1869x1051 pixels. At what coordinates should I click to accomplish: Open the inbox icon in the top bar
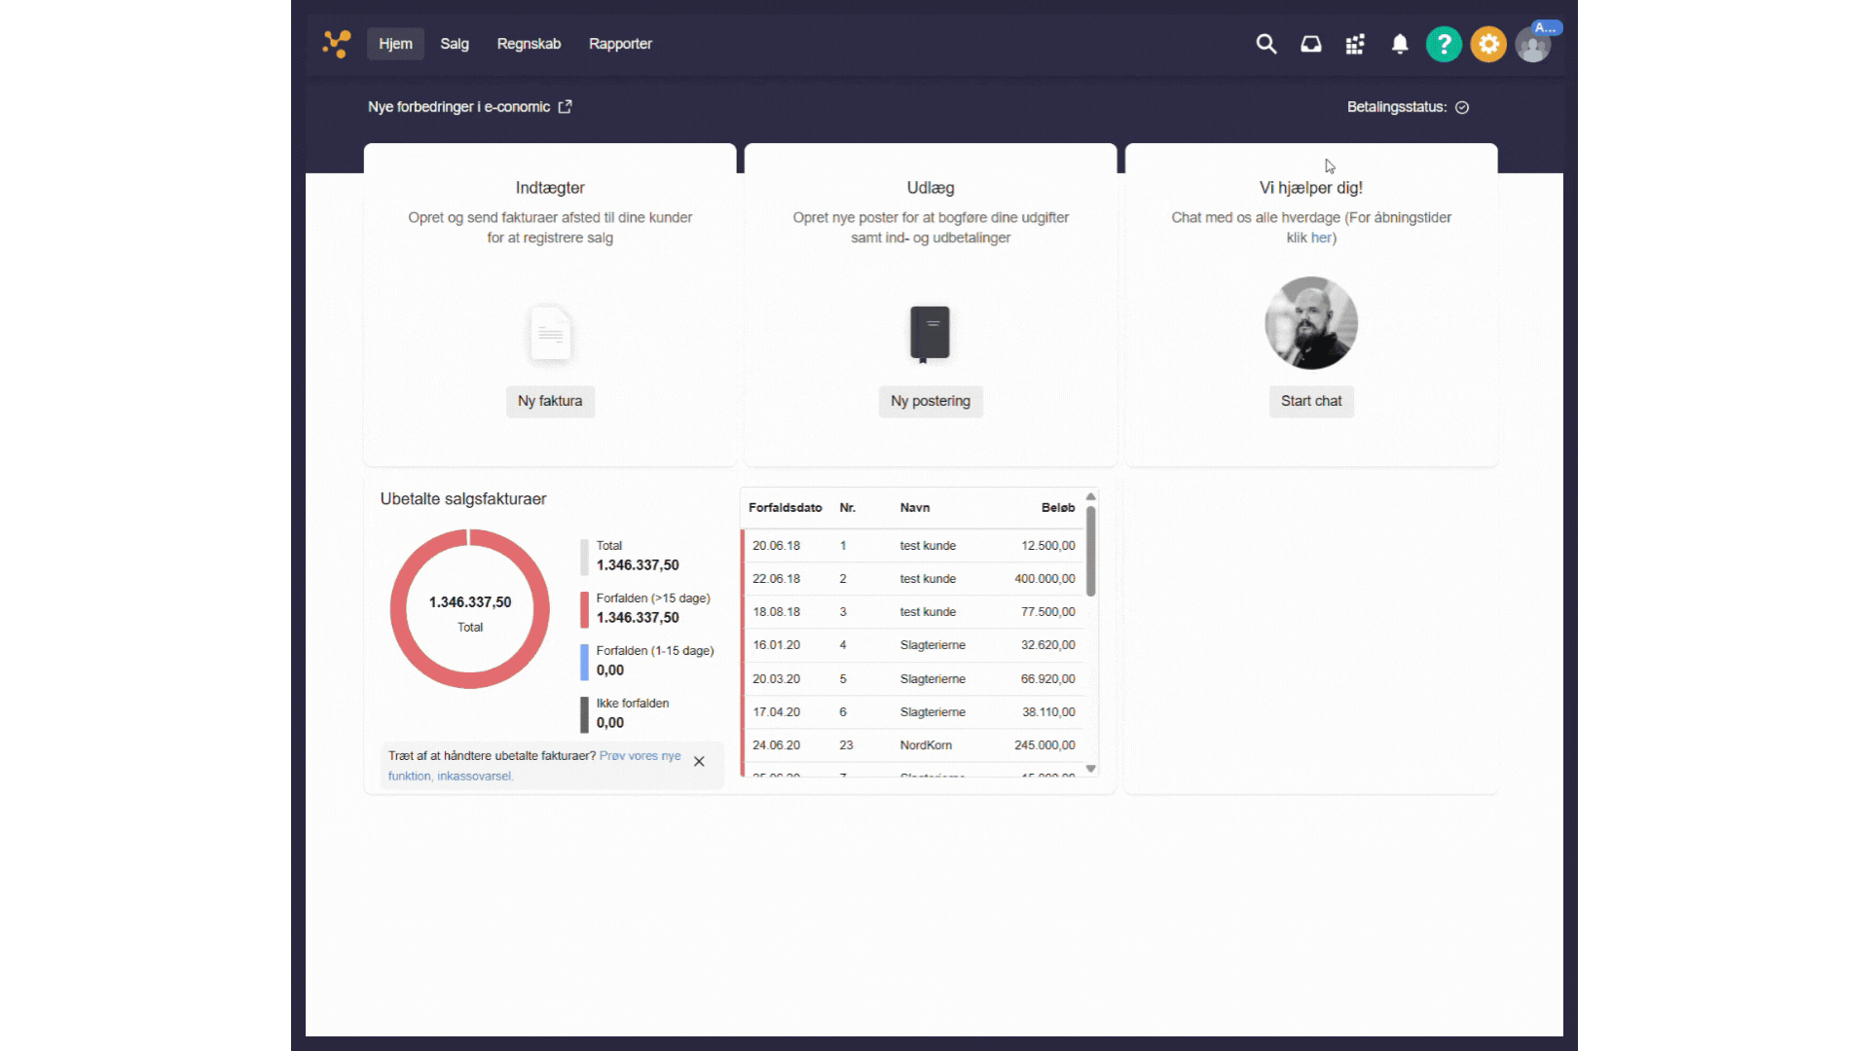pos(1311,44)
